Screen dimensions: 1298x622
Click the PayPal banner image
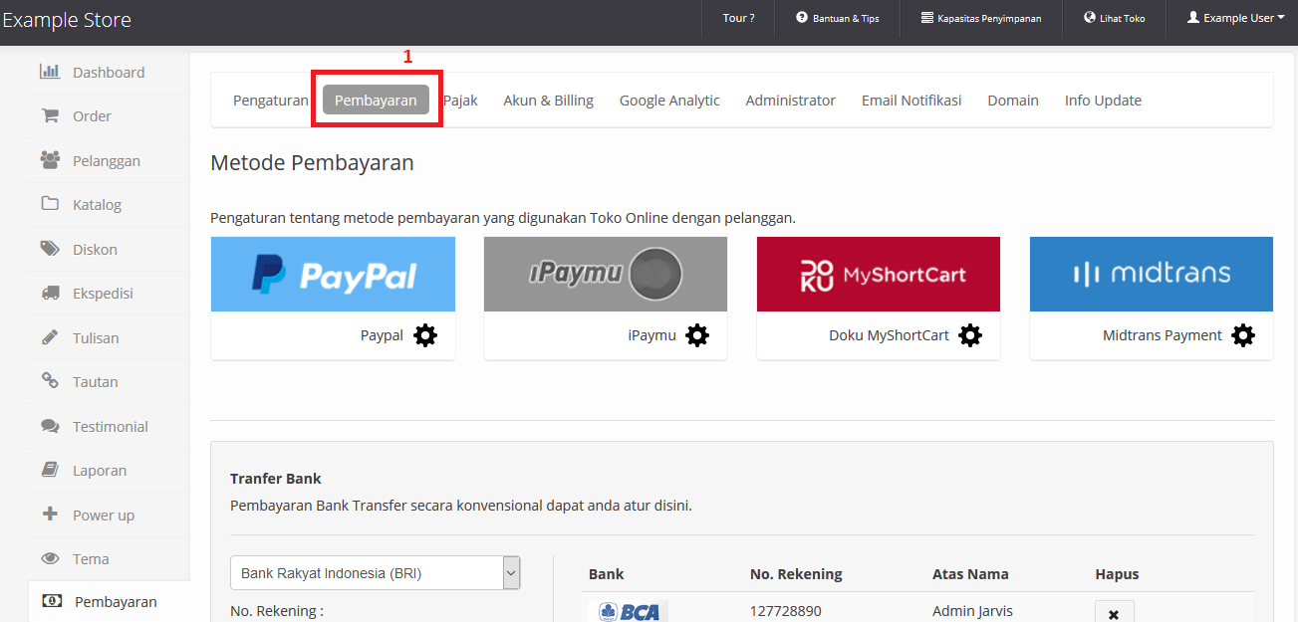click(x=333, y=274)
